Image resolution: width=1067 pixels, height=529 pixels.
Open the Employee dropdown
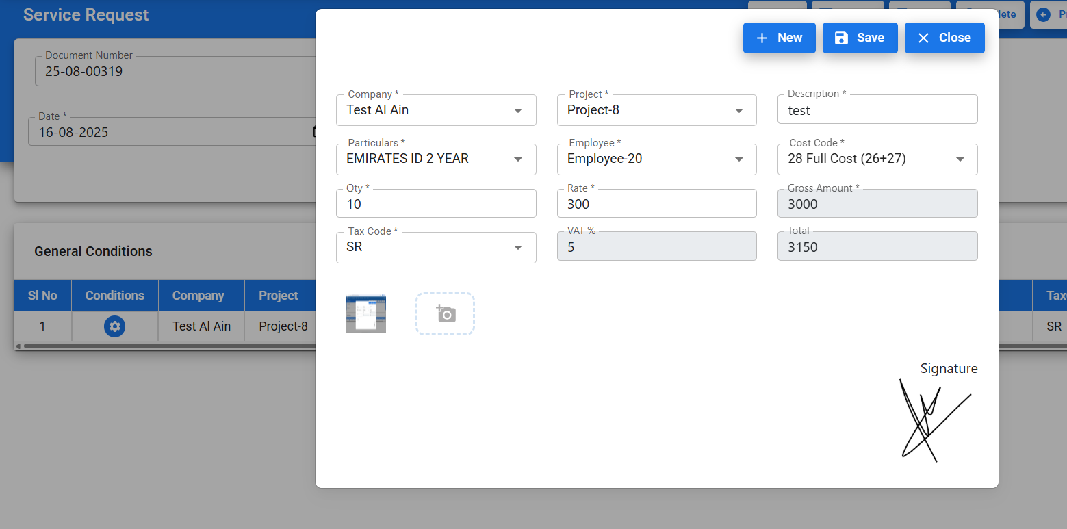[x=738, y=159]
